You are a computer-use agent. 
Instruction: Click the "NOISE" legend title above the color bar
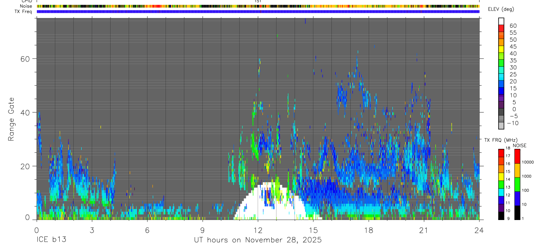tap(520, 145)
